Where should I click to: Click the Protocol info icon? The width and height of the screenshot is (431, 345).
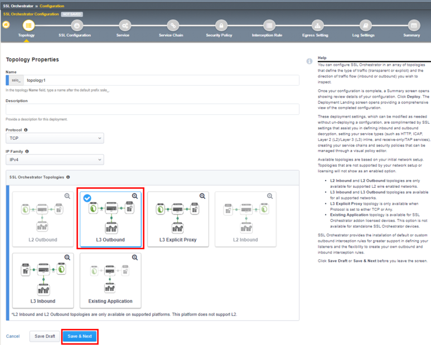tap(26, 130)
